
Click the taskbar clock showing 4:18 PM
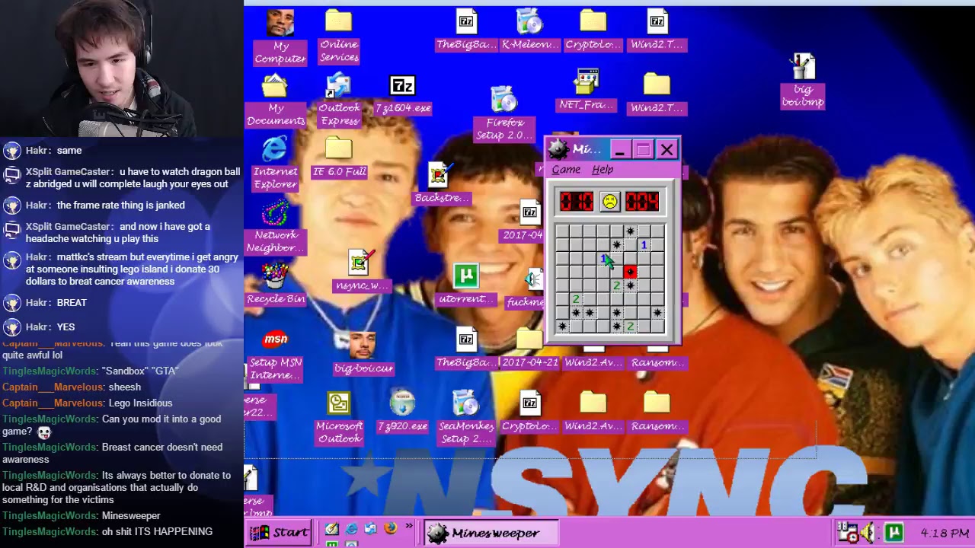coord(944,533)
